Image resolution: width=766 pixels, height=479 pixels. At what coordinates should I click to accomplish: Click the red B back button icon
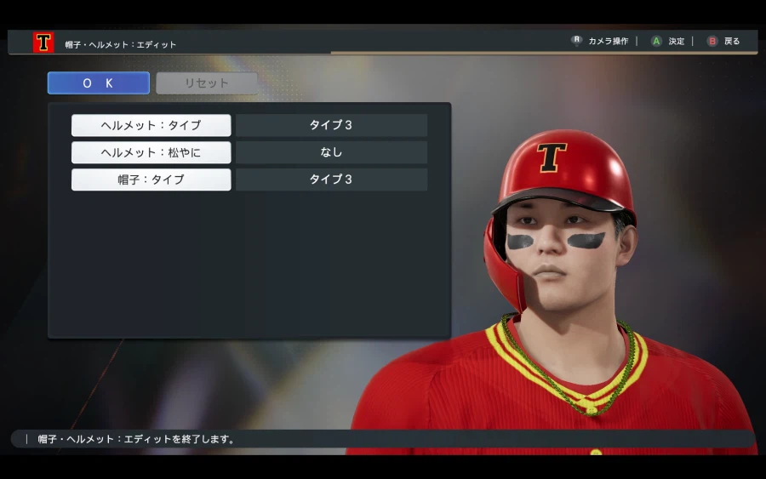point(712,41)
